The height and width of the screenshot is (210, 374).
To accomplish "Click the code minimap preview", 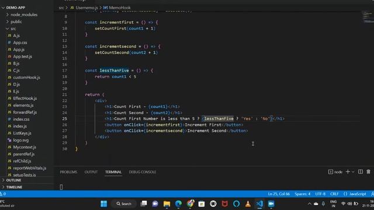I will coord(368,17).
